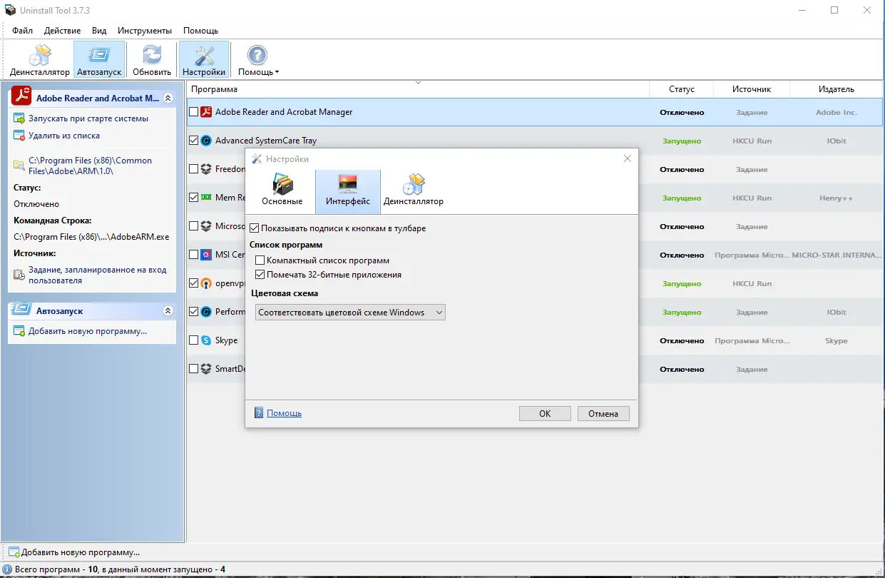
Task: Toggle the openvpn row checkbox
Action: click(x=193, y=283)
